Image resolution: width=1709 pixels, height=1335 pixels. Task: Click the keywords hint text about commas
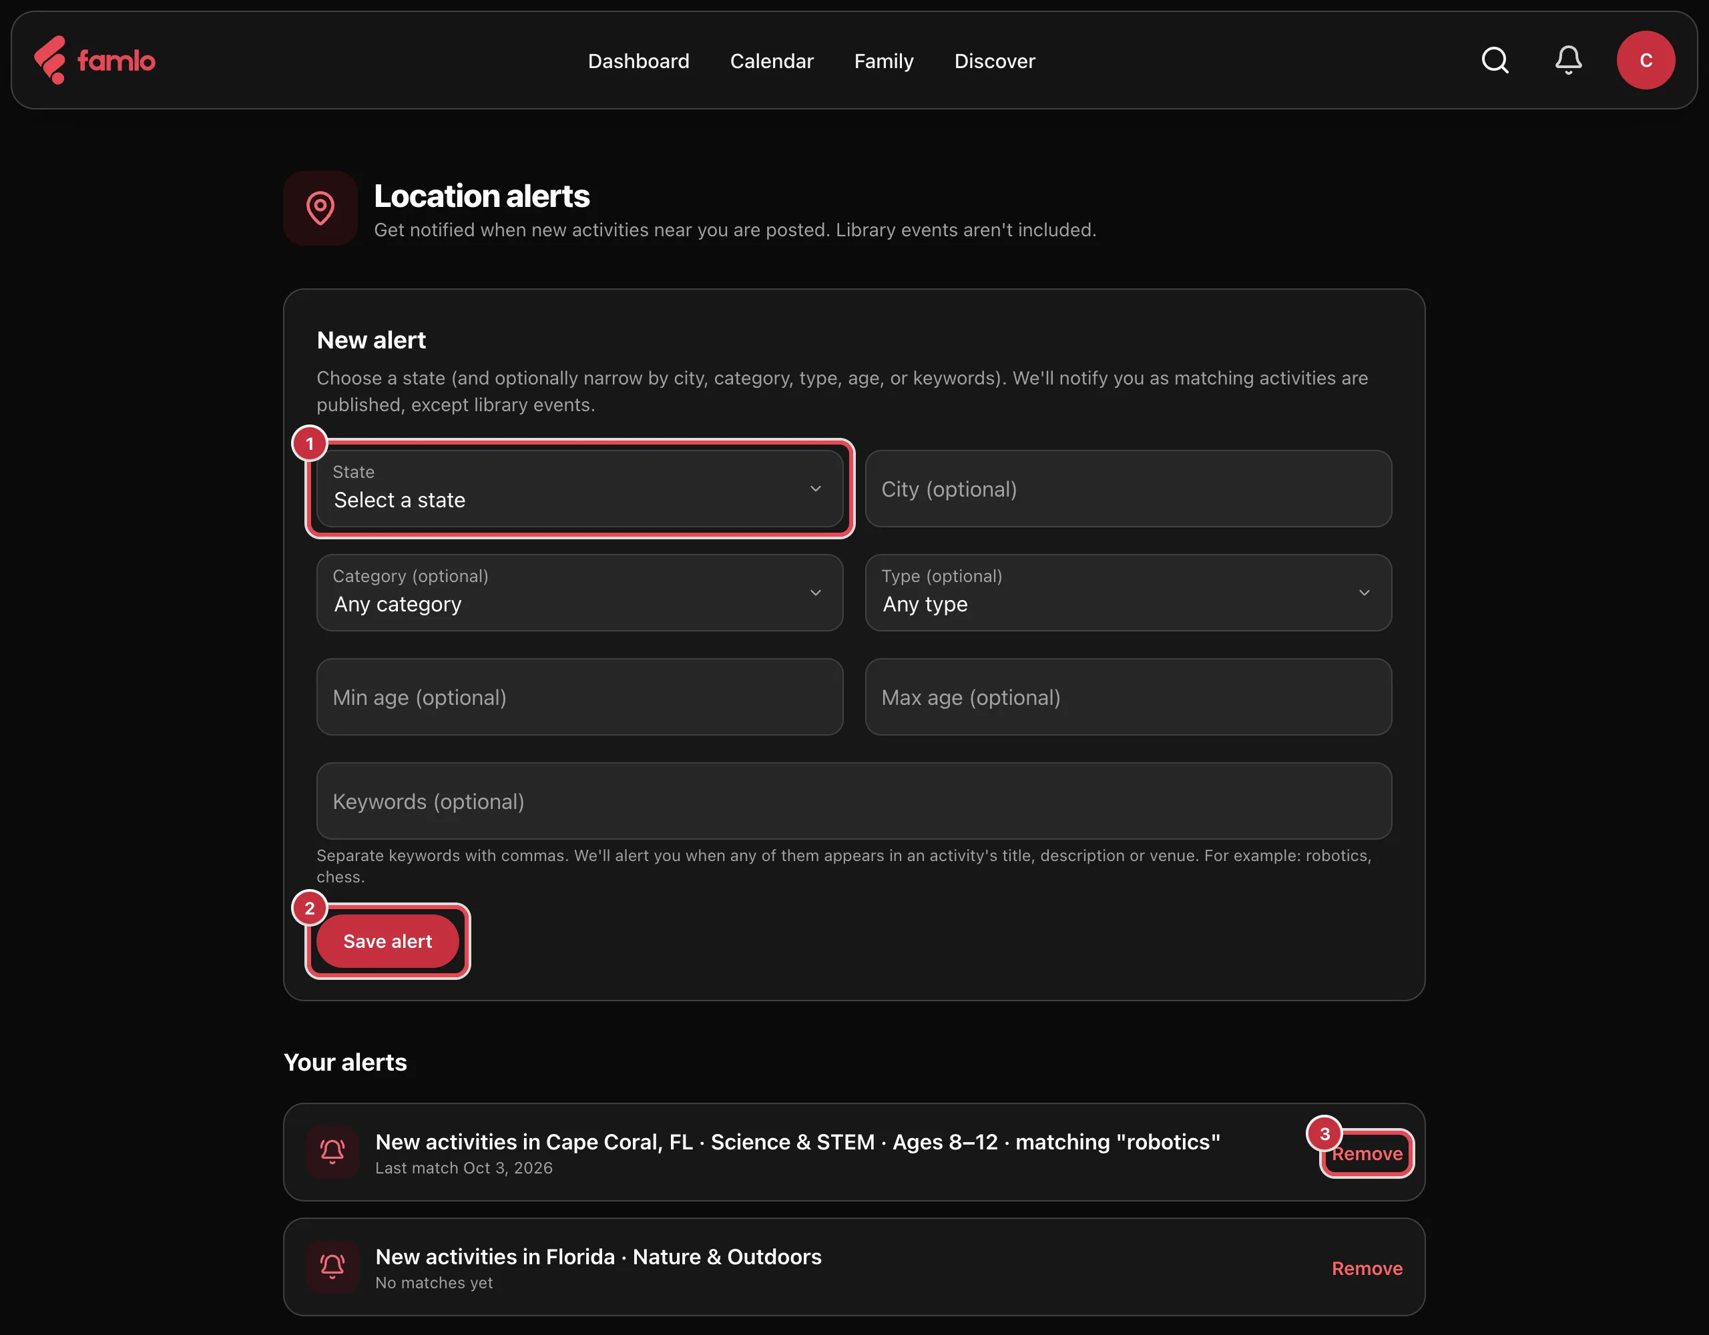pyautogui.click(x=844, y=866)
